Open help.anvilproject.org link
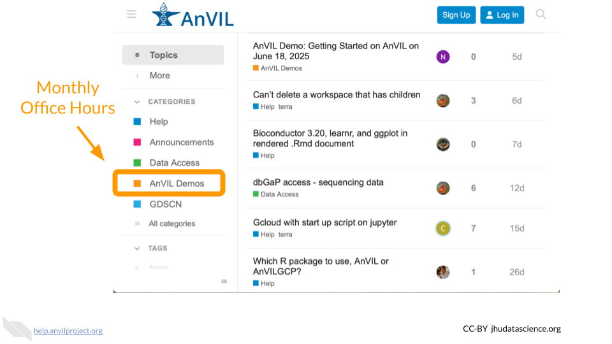This screenshot has width=612, height=344. (x=68, y=331)
